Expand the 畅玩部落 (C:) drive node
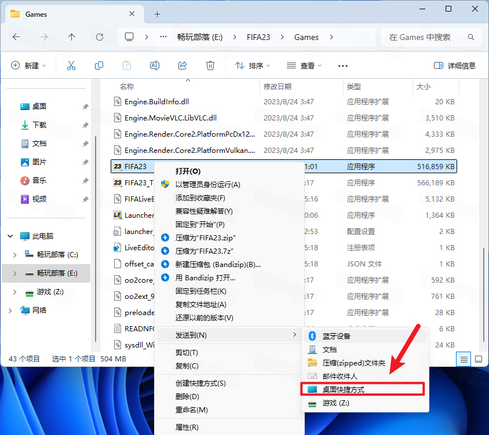 pos(14,255)
